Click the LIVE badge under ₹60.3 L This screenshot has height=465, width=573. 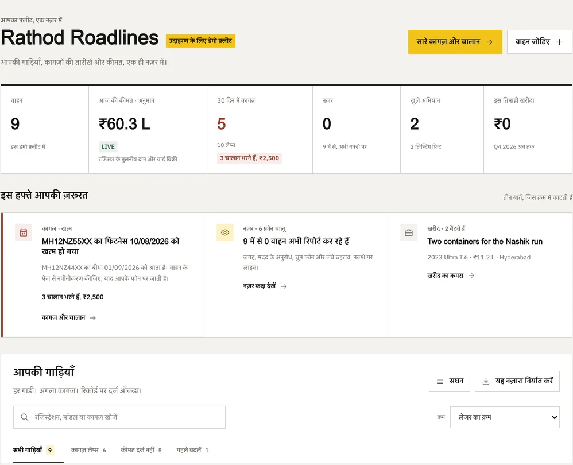(108, 146)
